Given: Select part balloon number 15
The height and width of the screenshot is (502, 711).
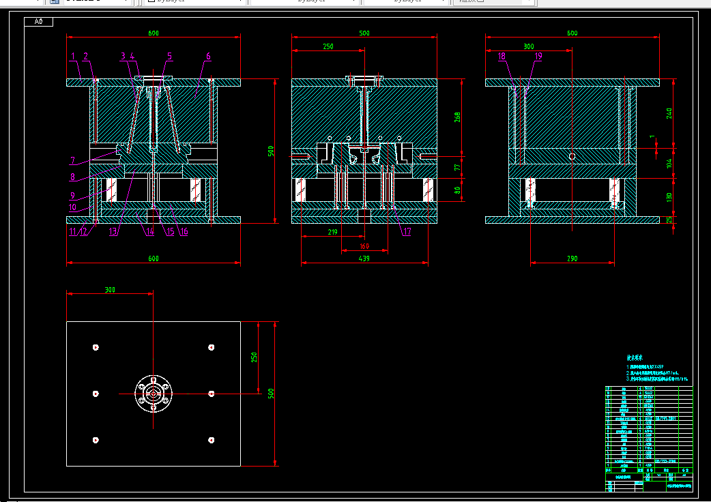Looking at the screenshot, I should coord(171,231).
